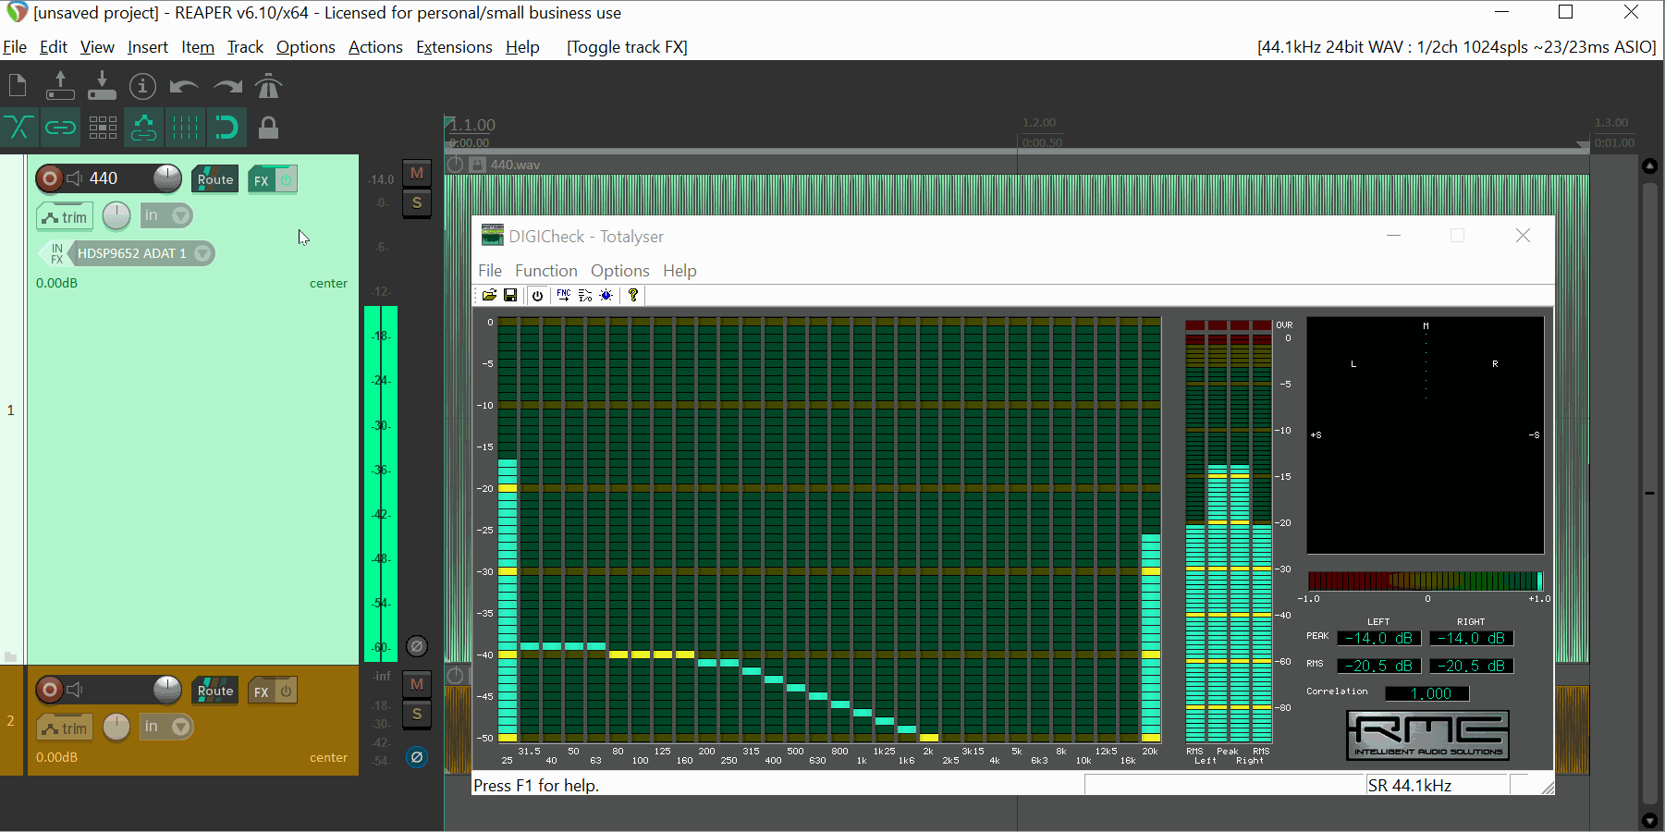1665x832 pixels.
Task: Open HDSP9652 ADAT 1 input dropdown
Action: pos(202,253)
